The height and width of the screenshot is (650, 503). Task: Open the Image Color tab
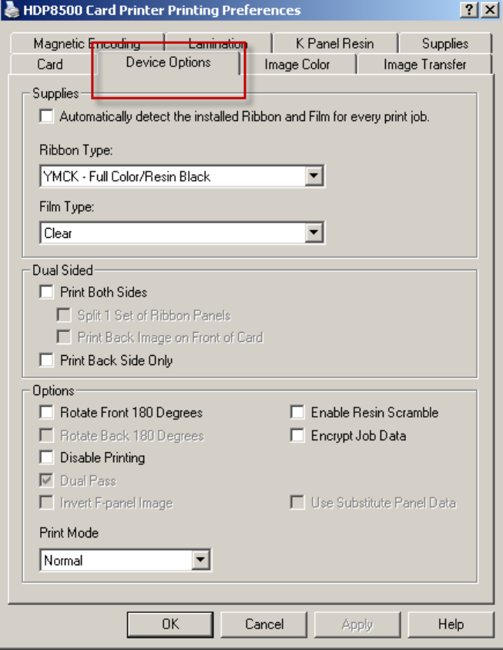(297, 64)
